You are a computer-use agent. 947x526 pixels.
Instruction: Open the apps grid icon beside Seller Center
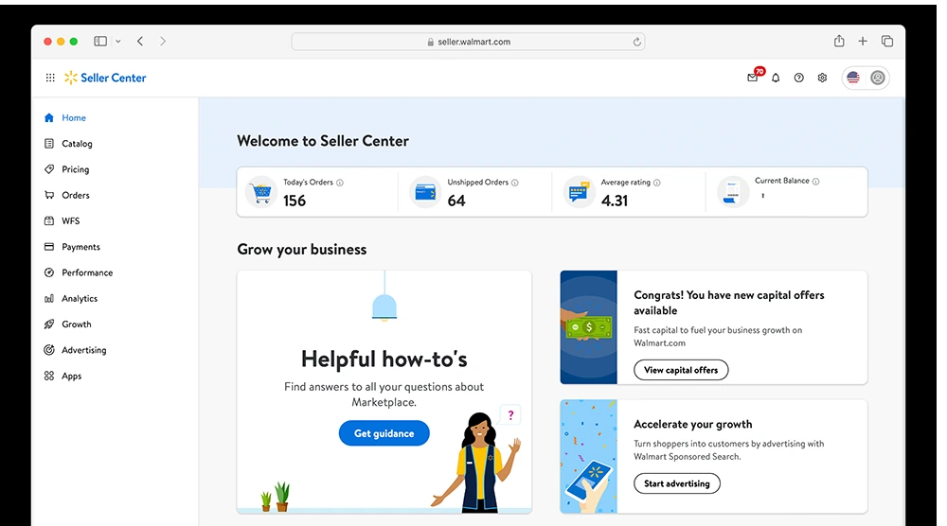pos(50,78)
